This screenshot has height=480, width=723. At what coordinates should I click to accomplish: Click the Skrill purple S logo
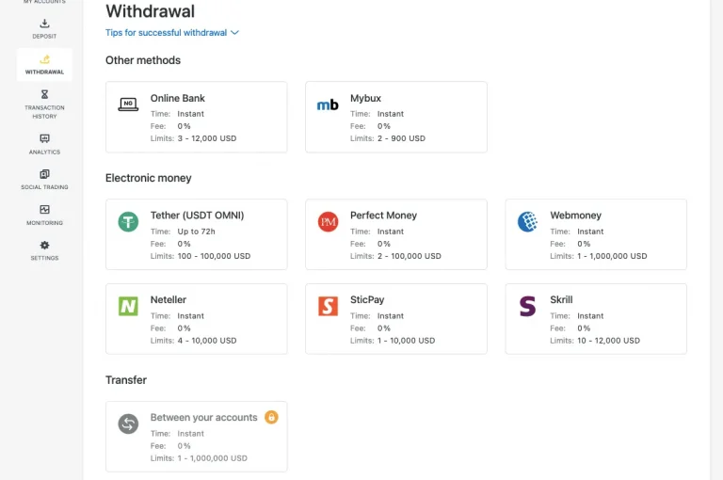(527, 306)
